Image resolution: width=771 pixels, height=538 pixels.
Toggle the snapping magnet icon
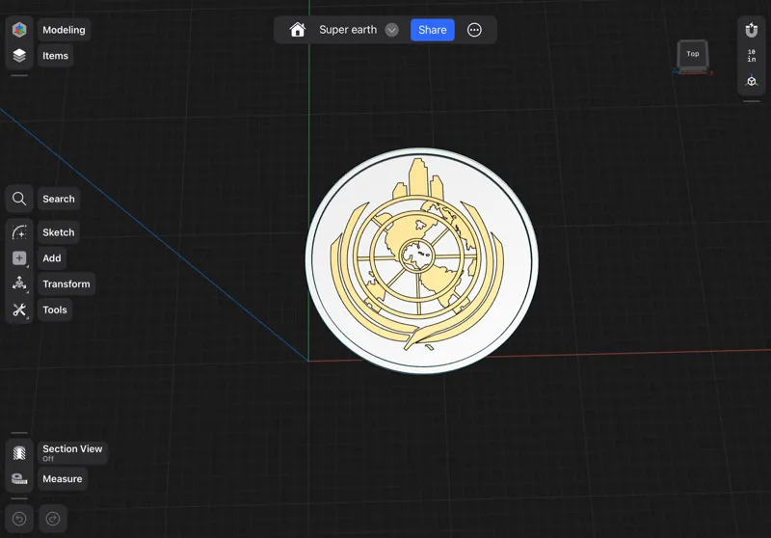point(752,30)
